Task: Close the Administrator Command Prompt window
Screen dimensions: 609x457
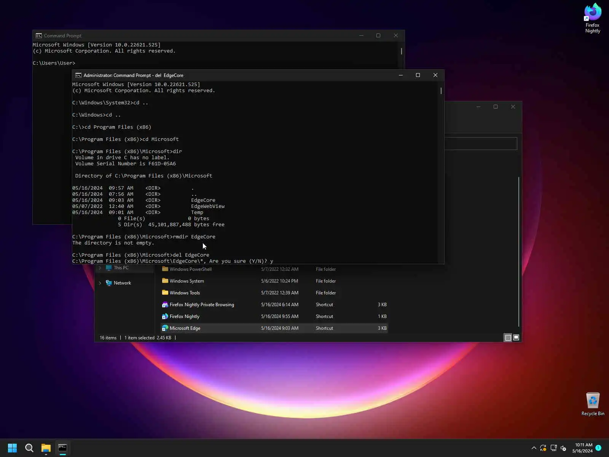Action: coord(435,75)
